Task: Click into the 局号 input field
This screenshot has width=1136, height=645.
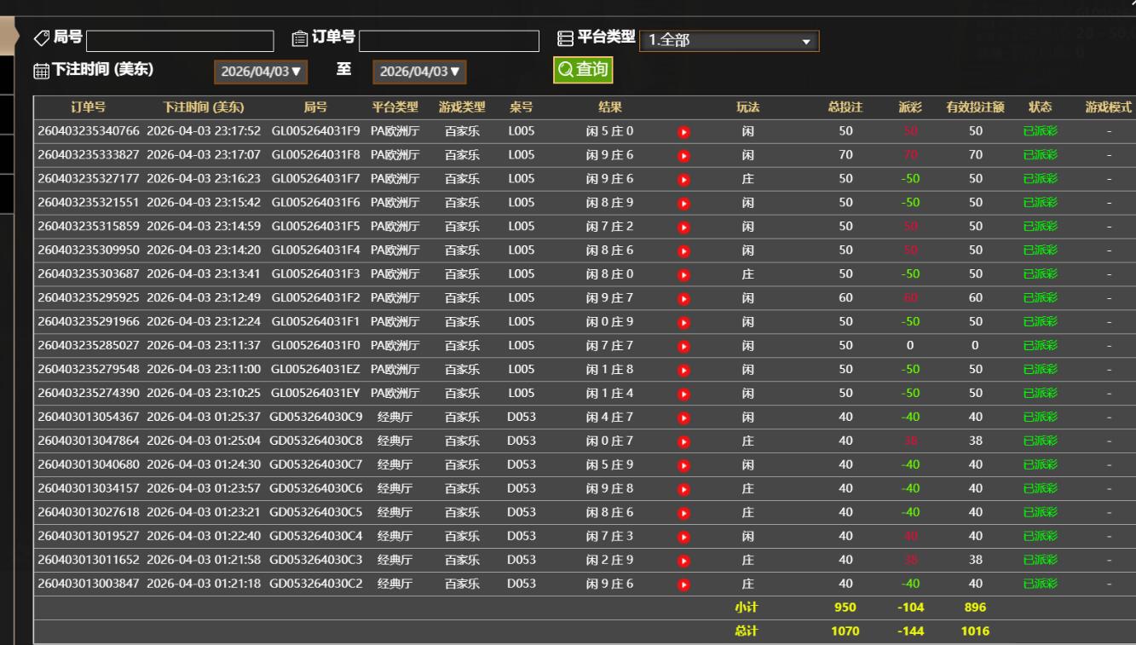Action: coord(180,41)
